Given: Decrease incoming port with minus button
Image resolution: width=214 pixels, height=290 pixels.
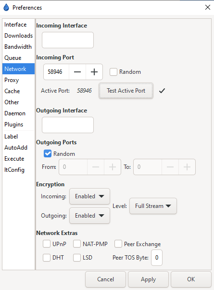Looking at the screenshot, I should pyautogui.click(x=77, y=72).
